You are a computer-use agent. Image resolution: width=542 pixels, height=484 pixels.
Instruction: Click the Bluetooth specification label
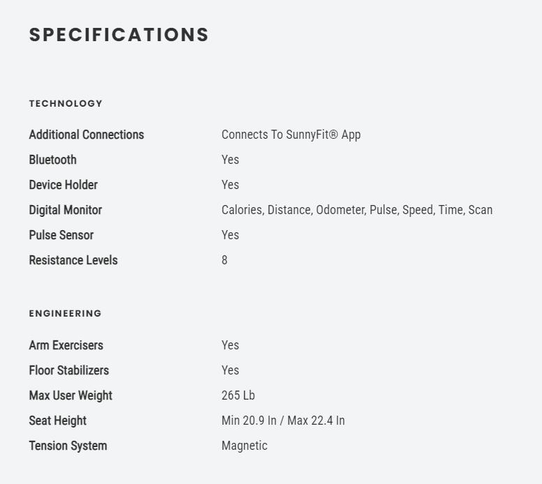(x=52, y=160)
